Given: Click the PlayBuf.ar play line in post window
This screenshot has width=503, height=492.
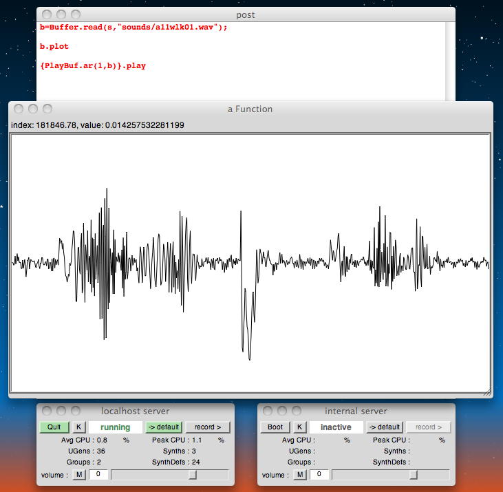Looking at the screenshot, I should [x=93, y=66].
